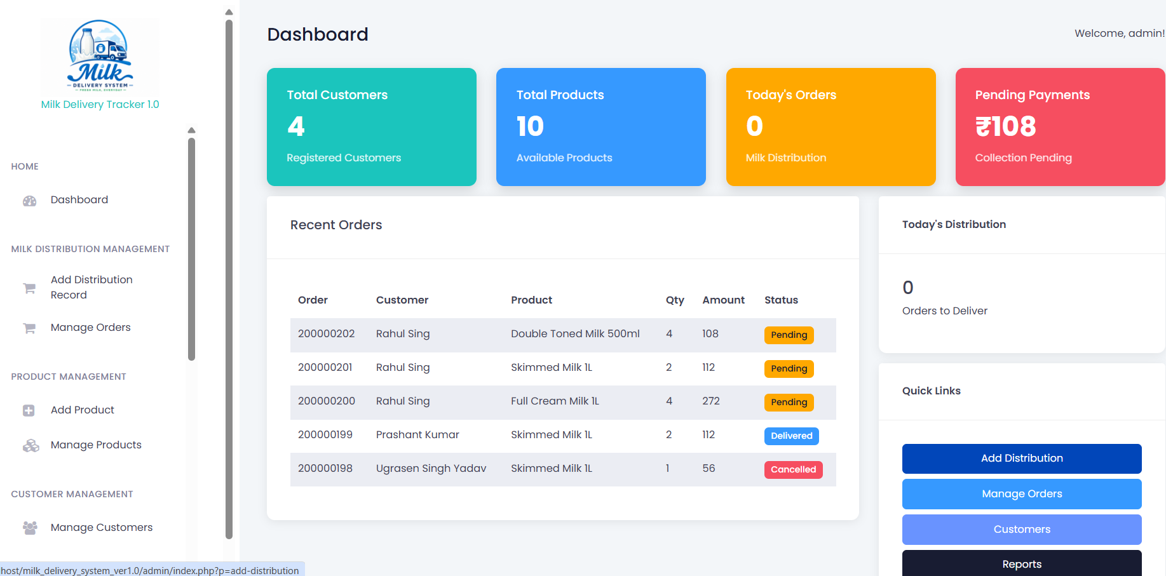Click the Product column header

pyautogui.click(x=531, y=300)
